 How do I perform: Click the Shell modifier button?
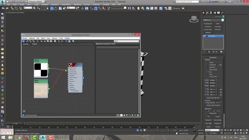pos(218,24)
